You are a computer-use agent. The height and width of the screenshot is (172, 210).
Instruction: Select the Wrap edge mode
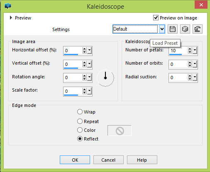click(x=80, y=112)
